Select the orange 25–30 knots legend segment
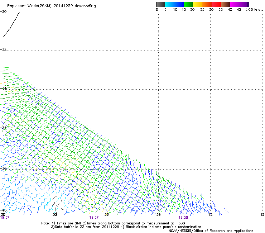Screen dimensions: 265x233 [x=207, y=4]
